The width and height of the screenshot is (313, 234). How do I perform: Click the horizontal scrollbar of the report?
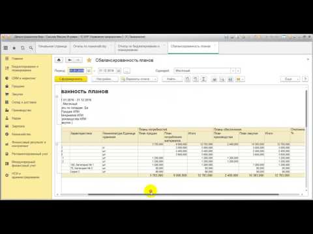tap(183, 194)
